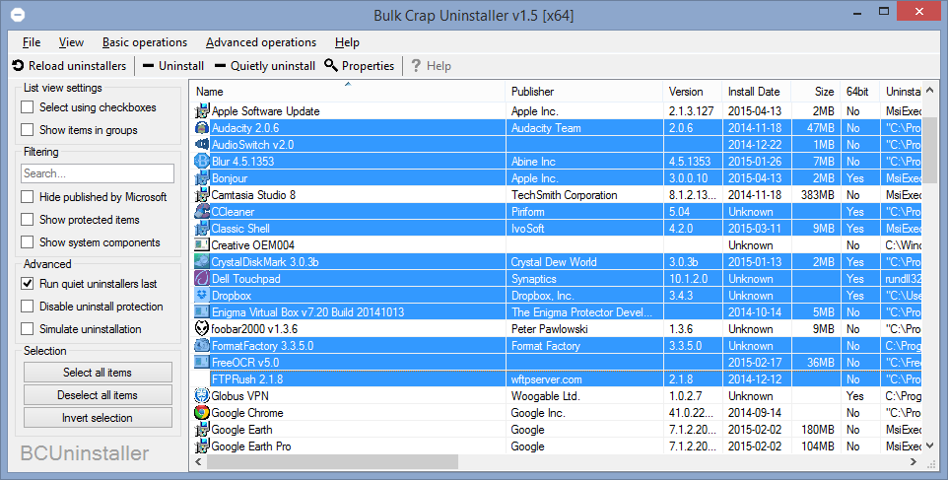The image size is (948, 480).
Task: Click the Google Chrome icon
Action: pos(202,413)
